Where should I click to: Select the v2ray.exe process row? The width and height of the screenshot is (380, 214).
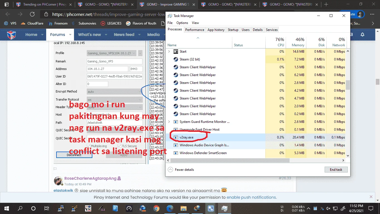point(256,137)
